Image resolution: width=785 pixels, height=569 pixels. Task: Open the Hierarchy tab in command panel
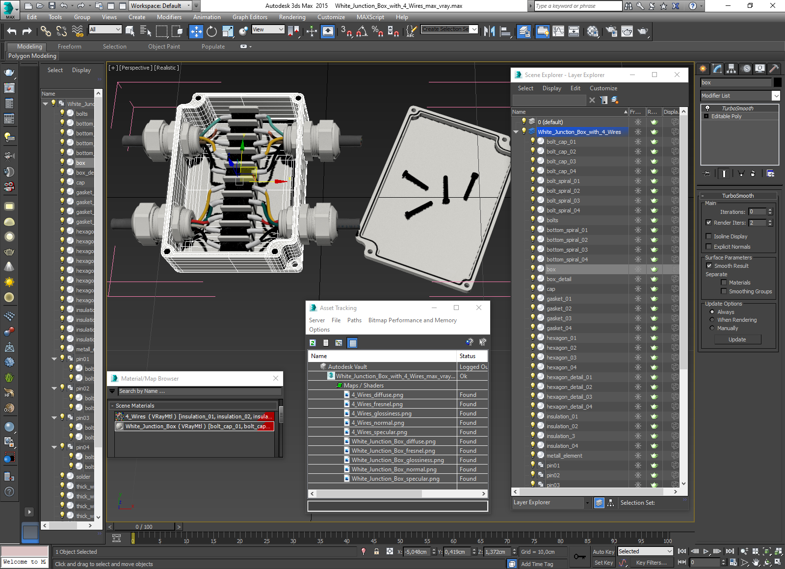[x=732, y=69]
